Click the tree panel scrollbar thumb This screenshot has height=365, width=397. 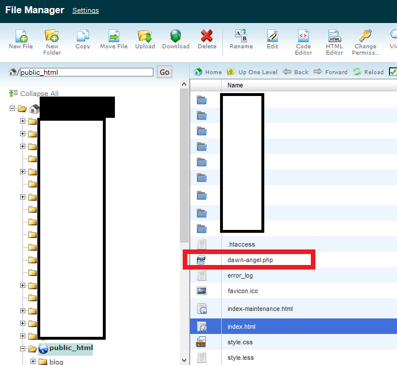coord(184,166)
